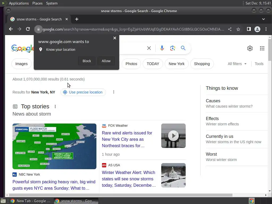The width and height of the screenshot is (272, 204).
Task: Click the NBC New York source label
Action: [x=29, y=175]
